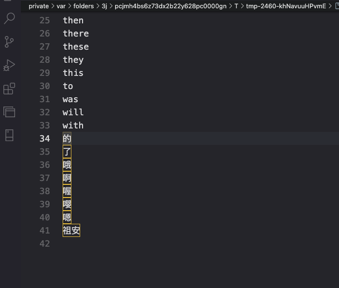Click the file icon at the breadcrumb end
The height and width of the screenshot is (288, 339).
click(x=337, y=6)
